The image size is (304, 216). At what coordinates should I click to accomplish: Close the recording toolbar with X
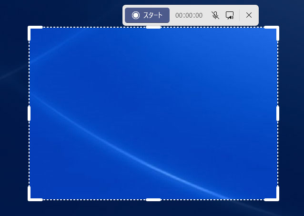click(249, 15)
